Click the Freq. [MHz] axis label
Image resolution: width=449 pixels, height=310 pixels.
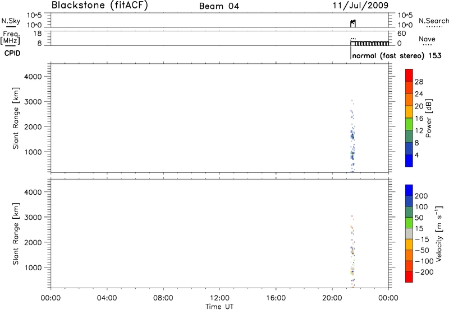pyautogui.click(x=10, y=37)
